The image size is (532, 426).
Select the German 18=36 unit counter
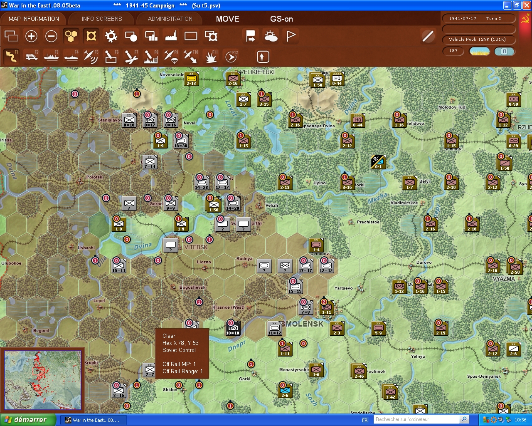click(181, 141)
